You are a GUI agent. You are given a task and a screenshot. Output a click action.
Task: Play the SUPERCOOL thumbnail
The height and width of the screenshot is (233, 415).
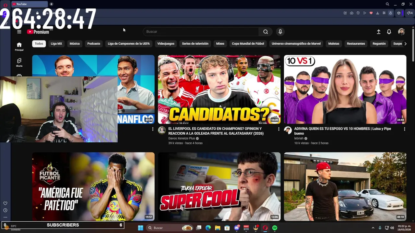pyautogui.click(x=219, y=187)
